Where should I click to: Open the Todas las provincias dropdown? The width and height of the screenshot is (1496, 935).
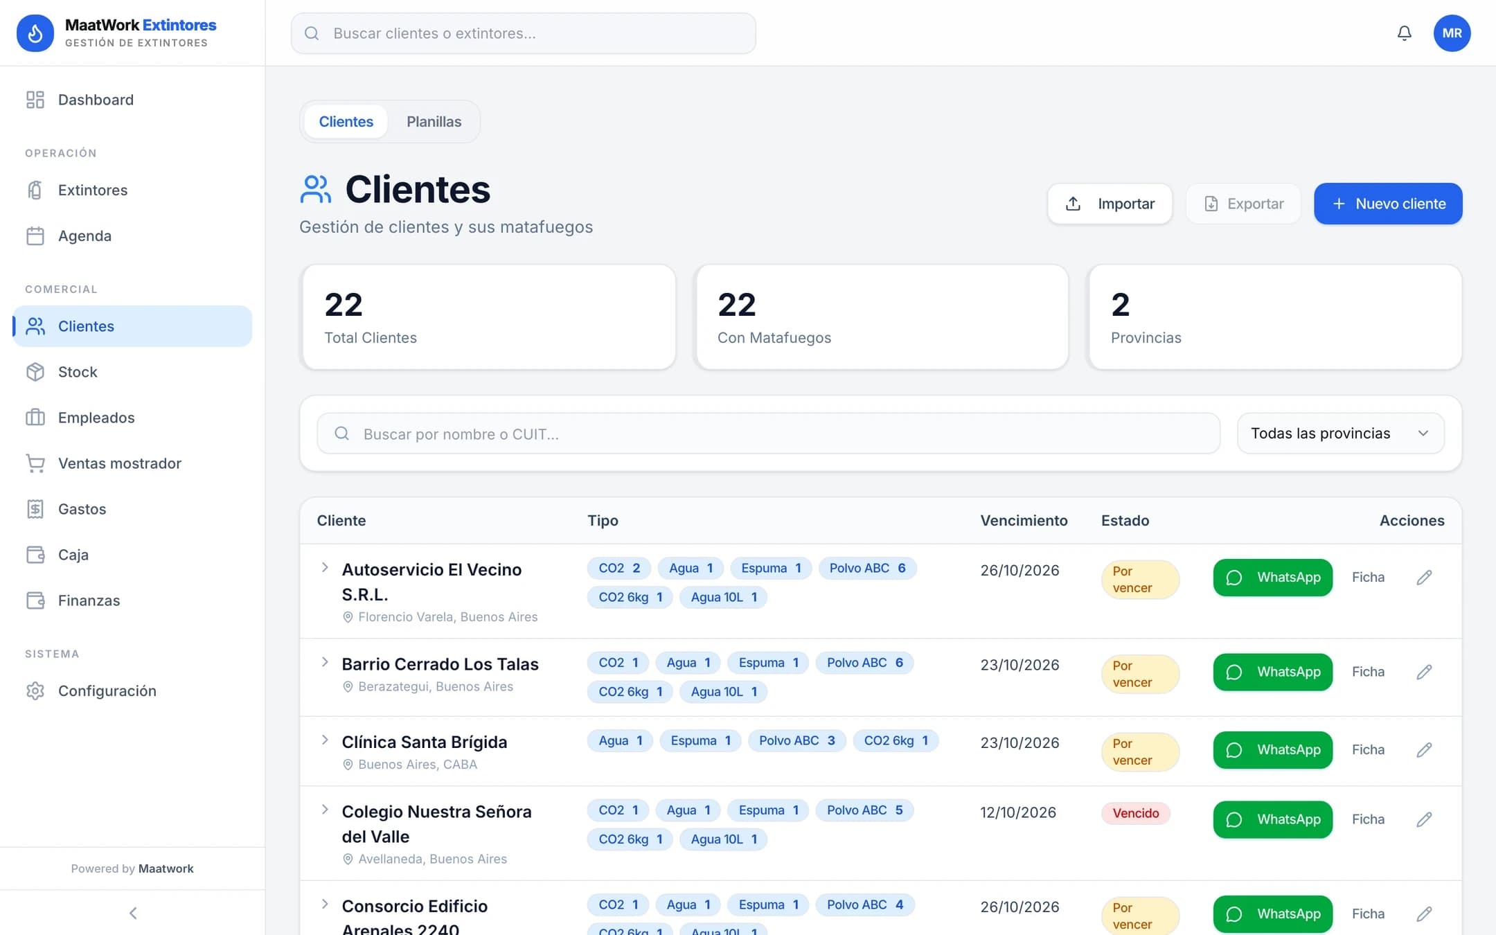tap(1340, 434)
